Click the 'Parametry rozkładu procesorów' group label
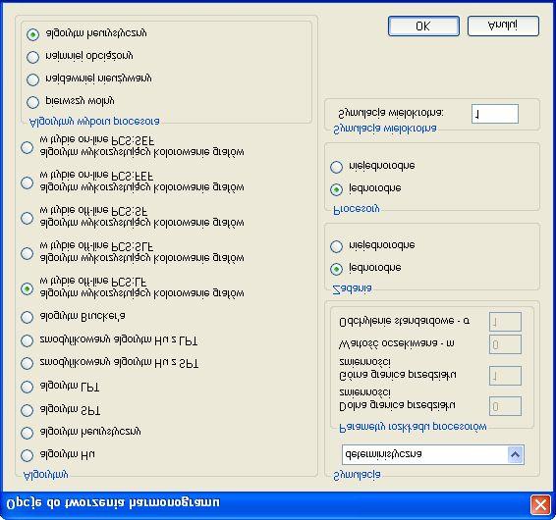This screenshot has height=520, width=556. 414,428
